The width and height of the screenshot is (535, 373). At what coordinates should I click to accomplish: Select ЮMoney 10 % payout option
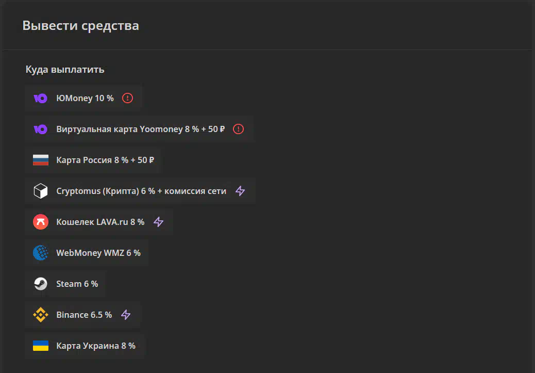tap(83, 99)
